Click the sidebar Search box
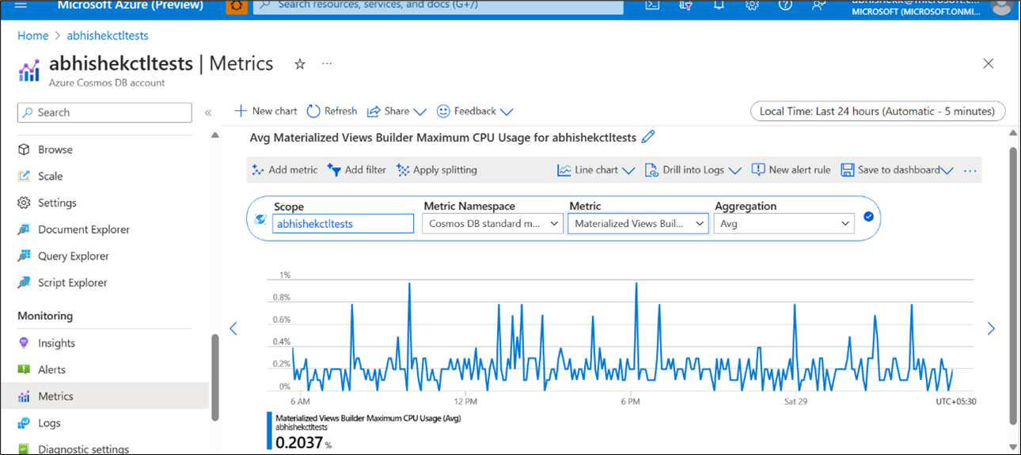The width and height of the screenshot is (1021, 455). pyautogui.click(x=104, y=112)
